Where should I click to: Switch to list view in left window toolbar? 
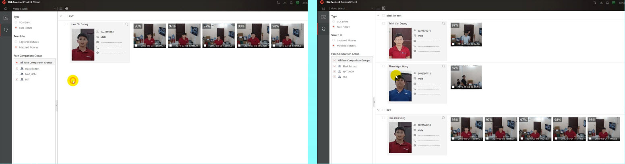pyautogui.click(x=61, y=8)
